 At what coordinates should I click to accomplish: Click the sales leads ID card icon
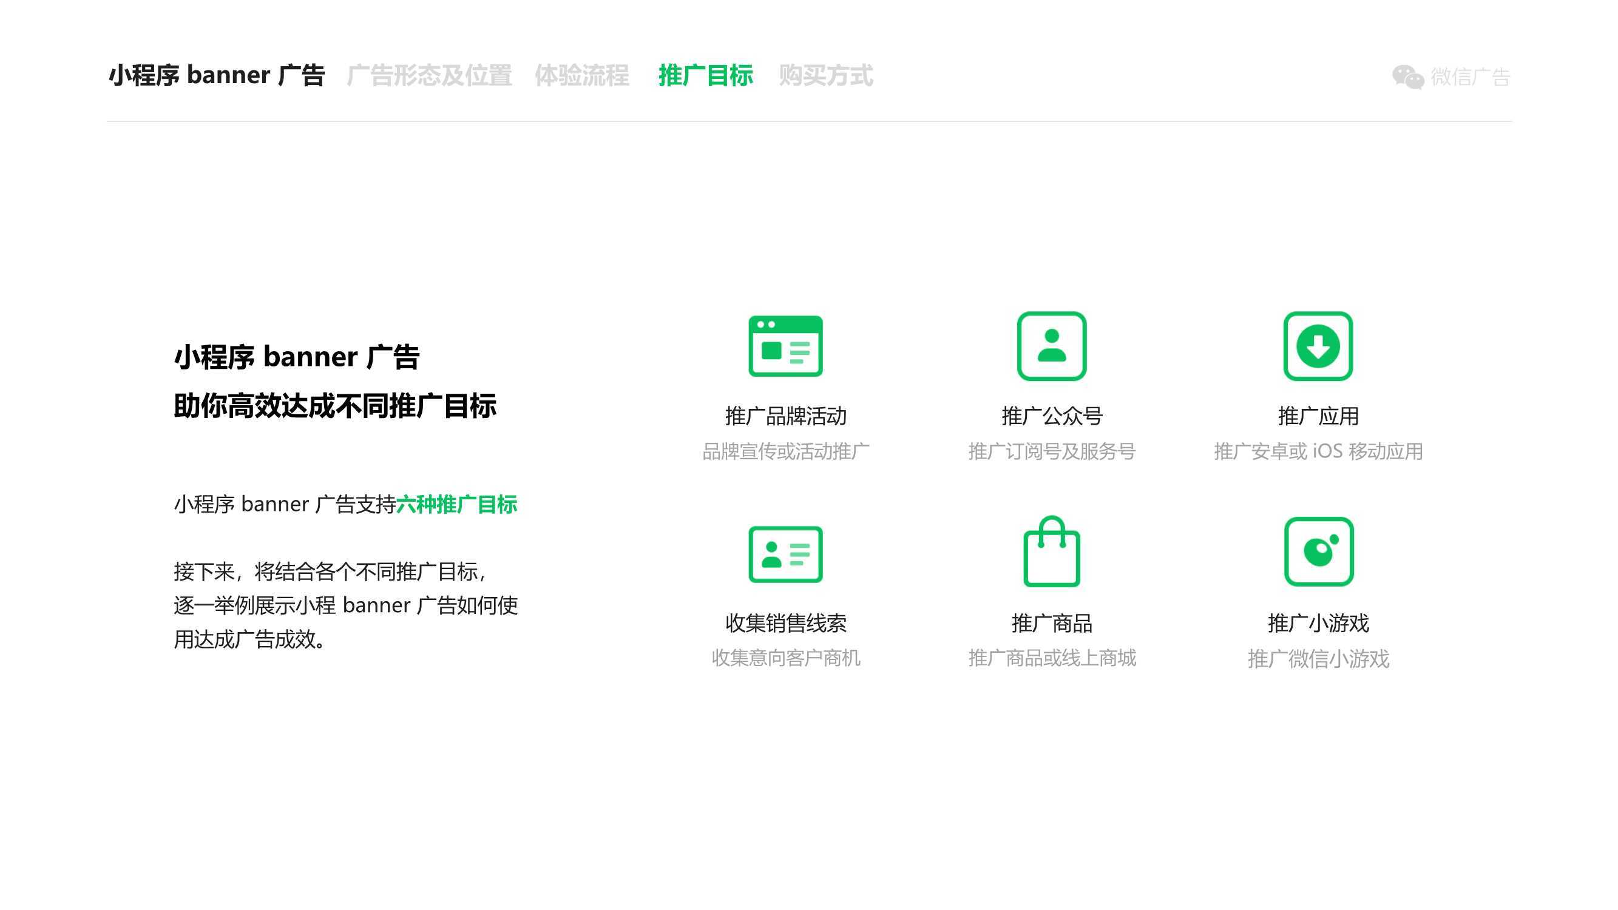785,554
